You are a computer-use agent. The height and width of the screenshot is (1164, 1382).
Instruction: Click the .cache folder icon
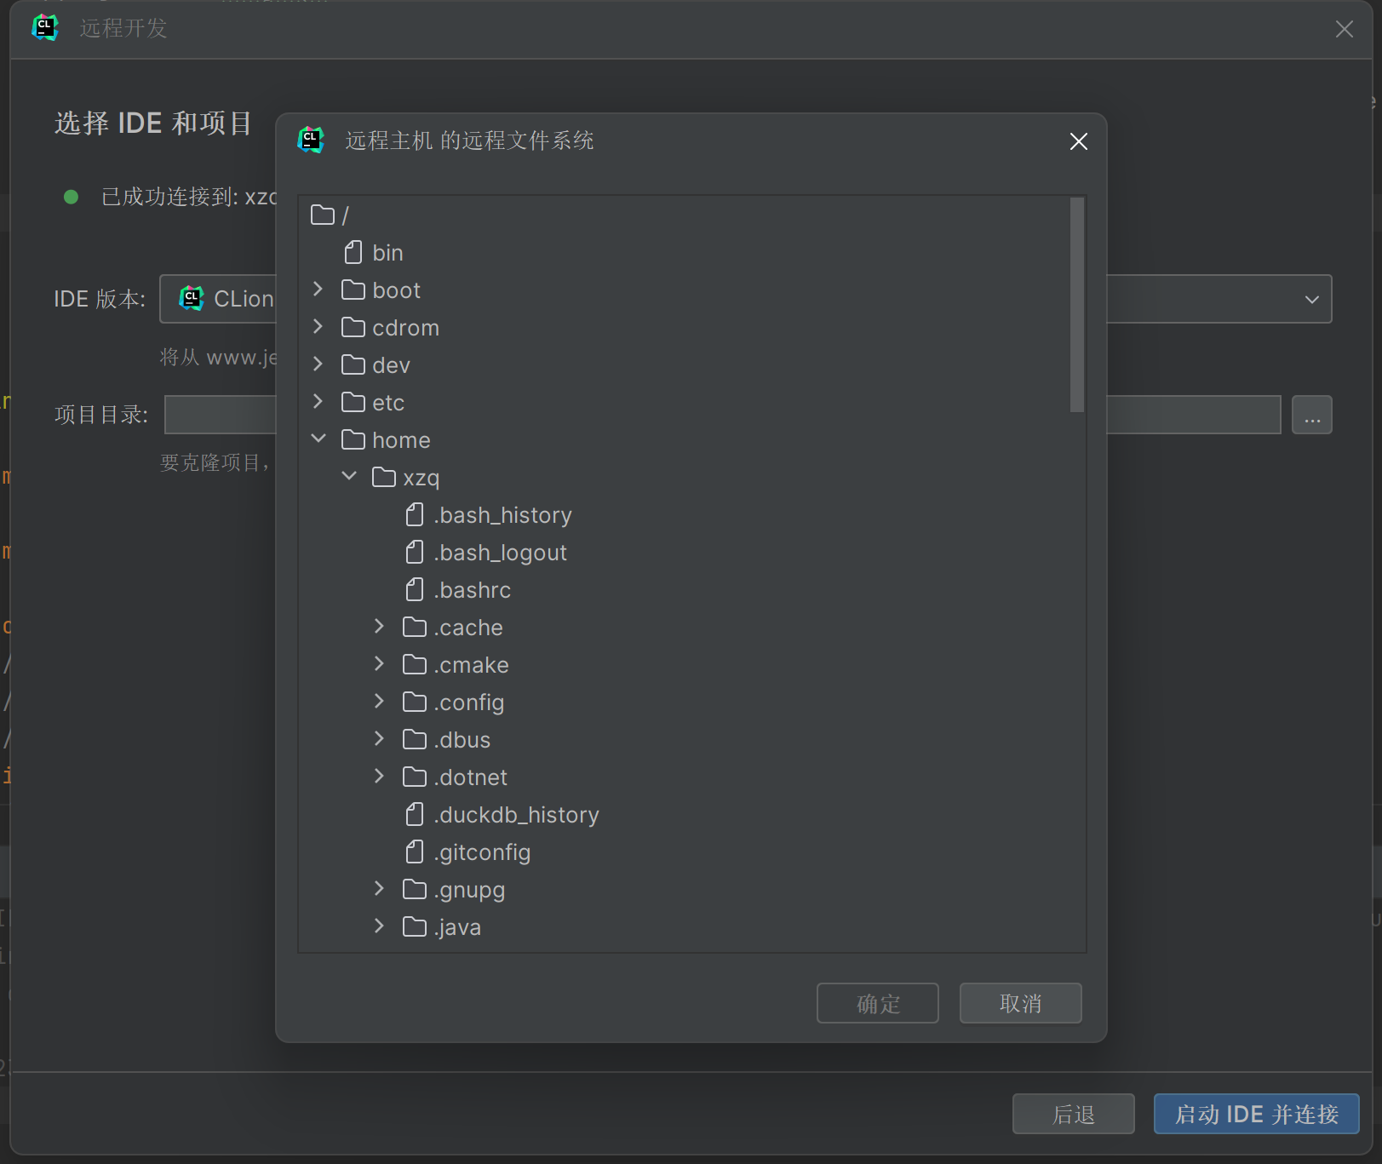pyautogui.click(x=415, y=627)
